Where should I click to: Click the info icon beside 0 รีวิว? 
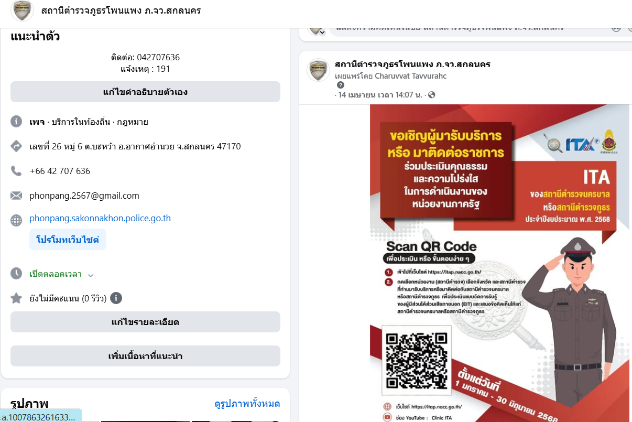tap(116, 298)
